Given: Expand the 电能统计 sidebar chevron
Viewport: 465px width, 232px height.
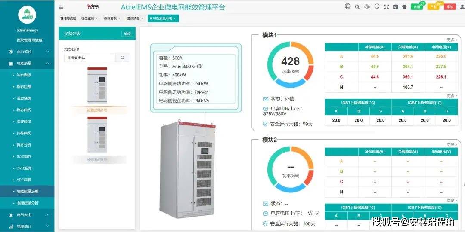Looking at the screenshot, I should 48,226.
